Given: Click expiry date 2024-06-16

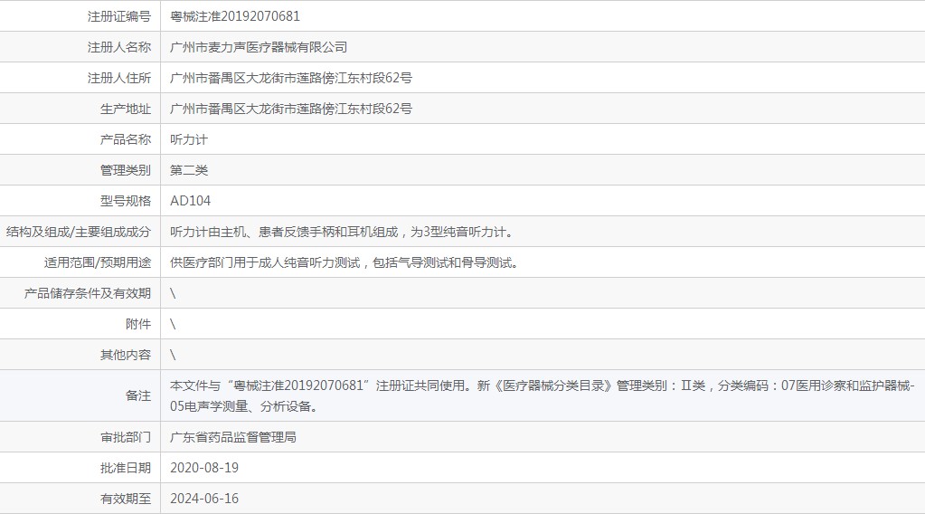Looking at the screenshot, I should (x=204, y=499).
